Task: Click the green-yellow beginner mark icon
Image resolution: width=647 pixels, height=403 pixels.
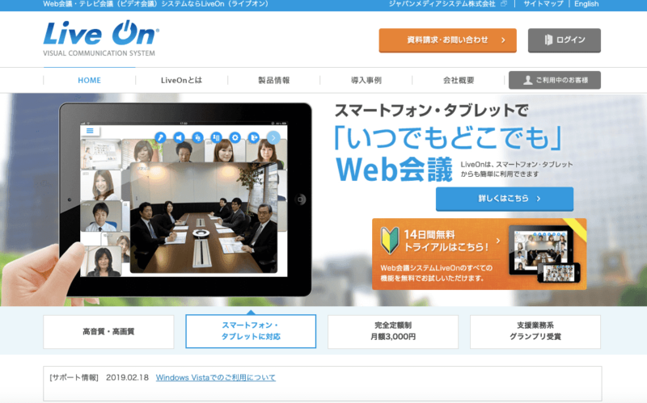Action: [x=390, y=240]
